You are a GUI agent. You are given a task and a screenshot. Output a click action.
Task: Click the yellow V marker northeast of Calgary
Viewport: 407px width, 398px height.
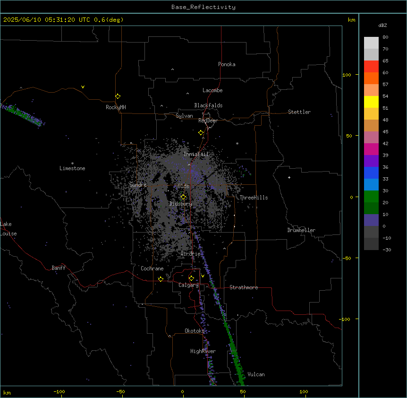point(203,276)
